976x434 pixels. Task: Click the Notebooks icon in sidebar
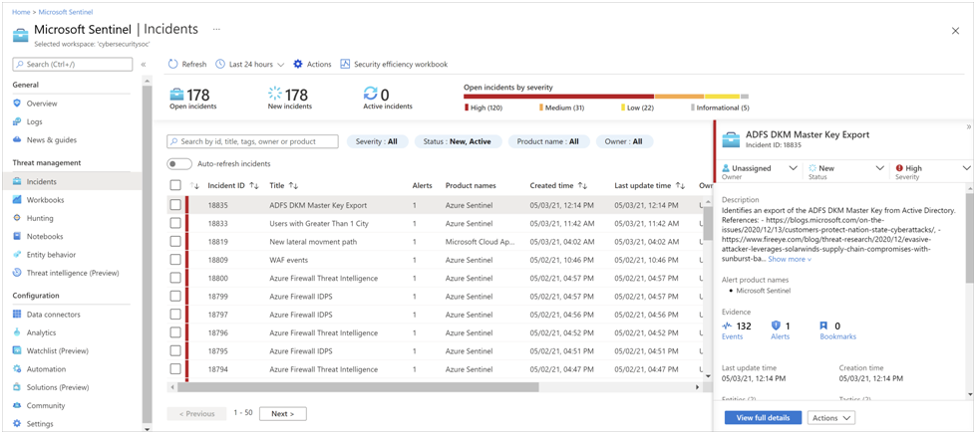tap(17, 236)
